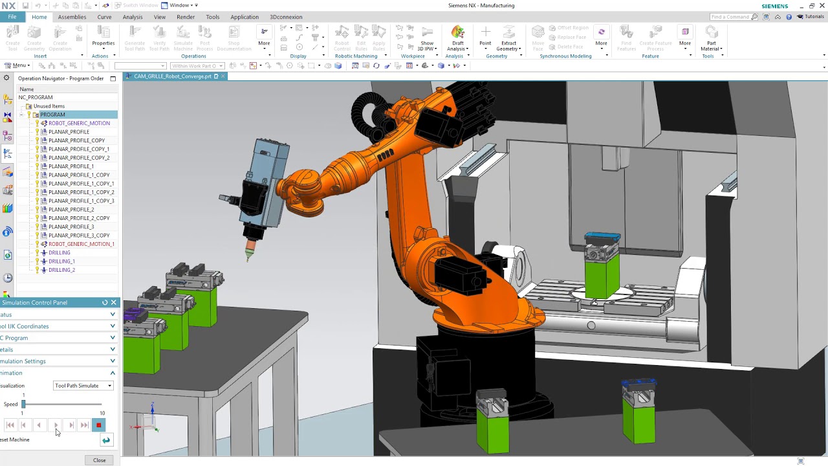828x466 pixels.
Task: Switch to the Curve tab
Action: pyautogui.click(x=104, y=17)
